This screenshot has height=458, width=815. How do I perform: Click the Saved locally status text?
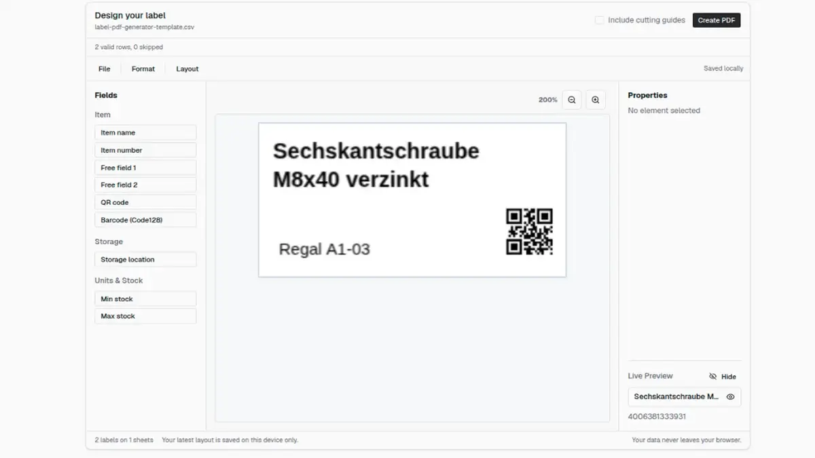click(723, 69)
